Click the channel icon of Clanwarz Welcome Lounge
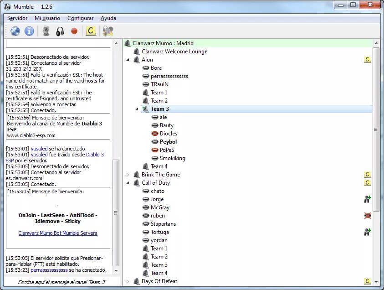The image size is (384, 290). click(137, 52)
